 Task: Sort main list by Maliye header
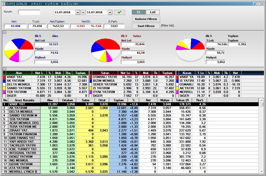[x=165, y=100]
